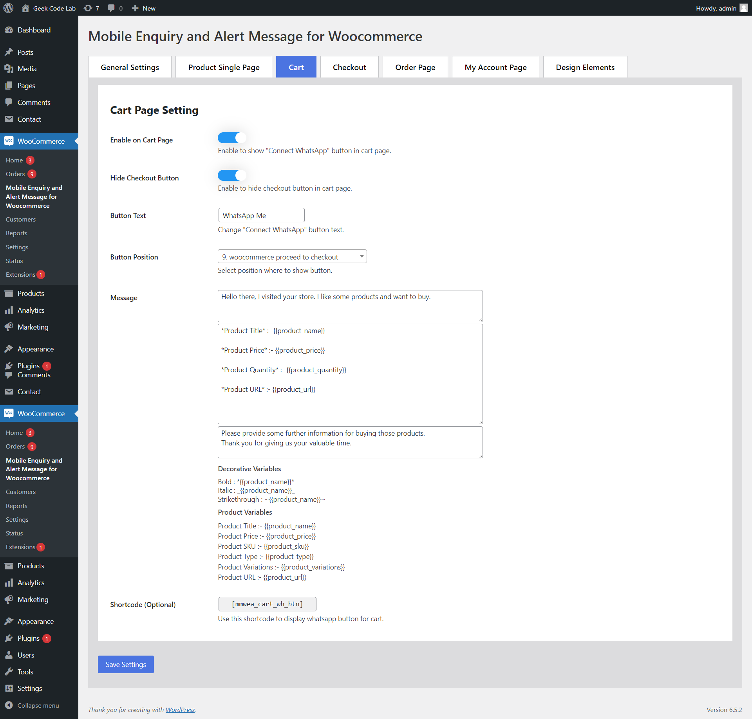Click the message box containing Product Title template
Viewport: 752px width, 719px height.
pos(350,374)
